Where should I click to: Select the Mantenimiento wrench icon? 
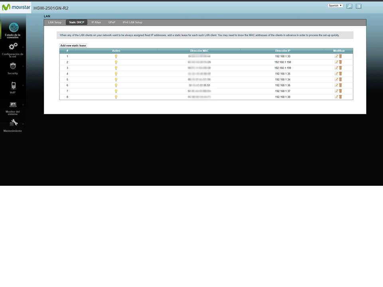point(13,122)
